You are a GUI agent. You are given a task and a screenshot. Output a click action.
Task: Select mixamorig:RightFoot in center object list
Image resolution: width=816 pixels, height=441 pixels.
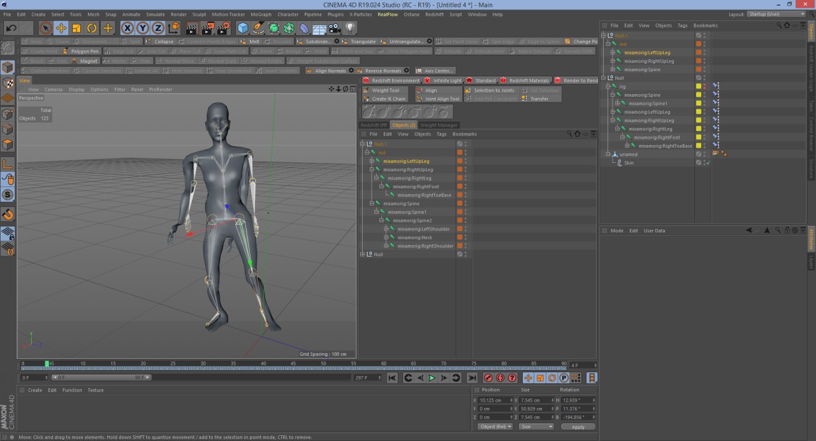point(416,186)
